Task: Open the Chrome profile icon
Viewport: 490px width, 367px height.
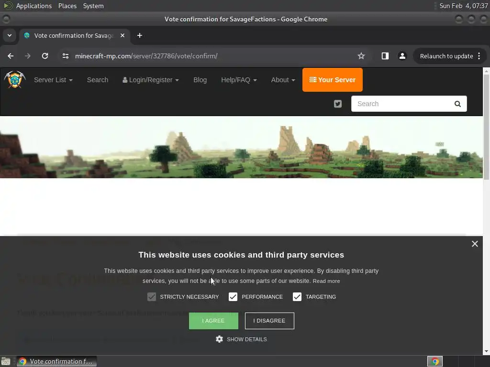Action: 402,56
